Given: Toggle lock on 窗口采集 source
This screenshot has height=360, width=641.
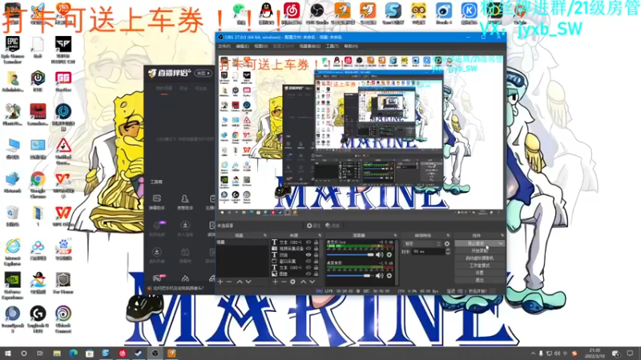Looking at the screenshot, I should coord(316,262).
